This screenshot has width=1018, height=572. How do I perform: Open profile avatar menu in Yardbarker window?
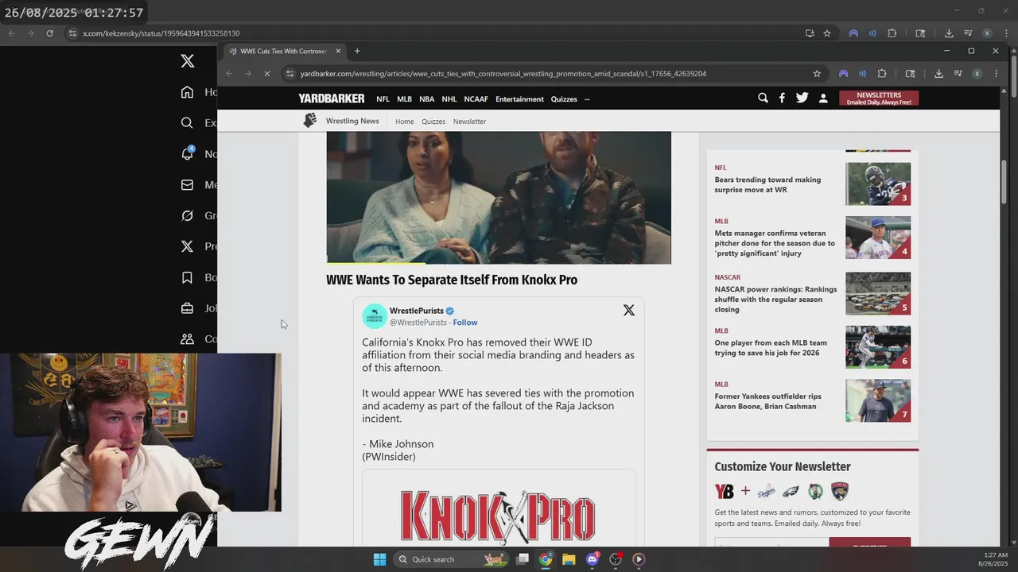[x=977, y=73]
